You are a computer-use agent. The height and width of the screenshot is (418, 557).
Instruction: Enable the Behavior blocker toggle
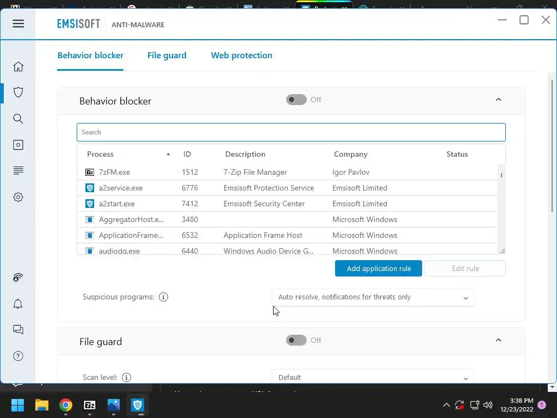pos(296,100)
